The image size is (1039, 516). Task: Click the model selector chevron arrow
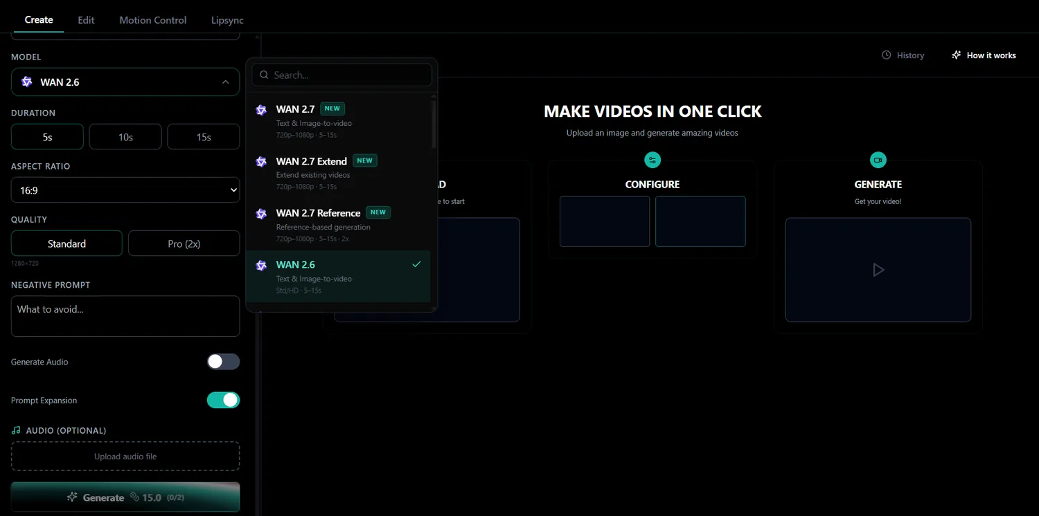225,82
